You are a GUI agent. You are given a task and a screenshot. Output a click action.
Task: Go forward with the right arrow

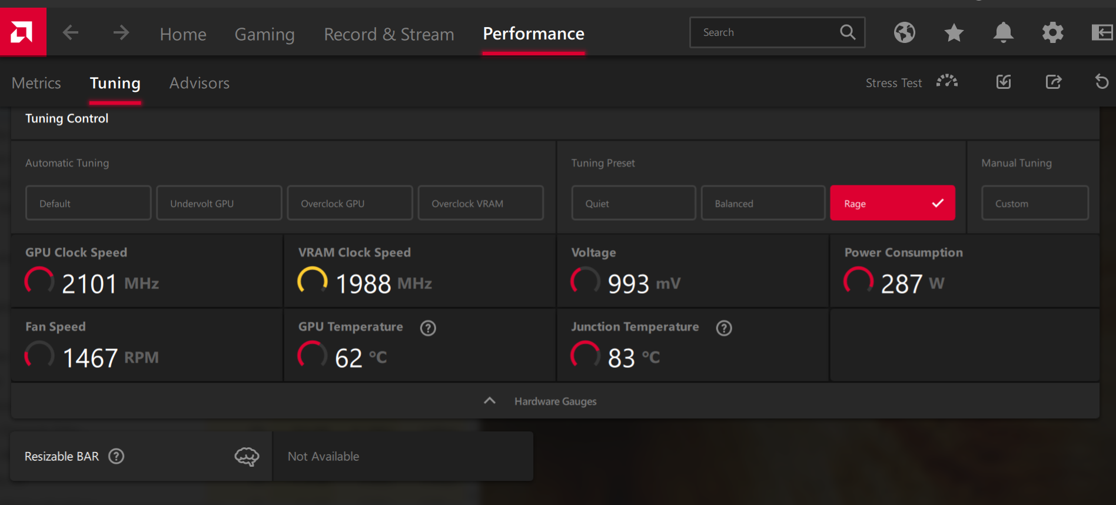point(121,32)
